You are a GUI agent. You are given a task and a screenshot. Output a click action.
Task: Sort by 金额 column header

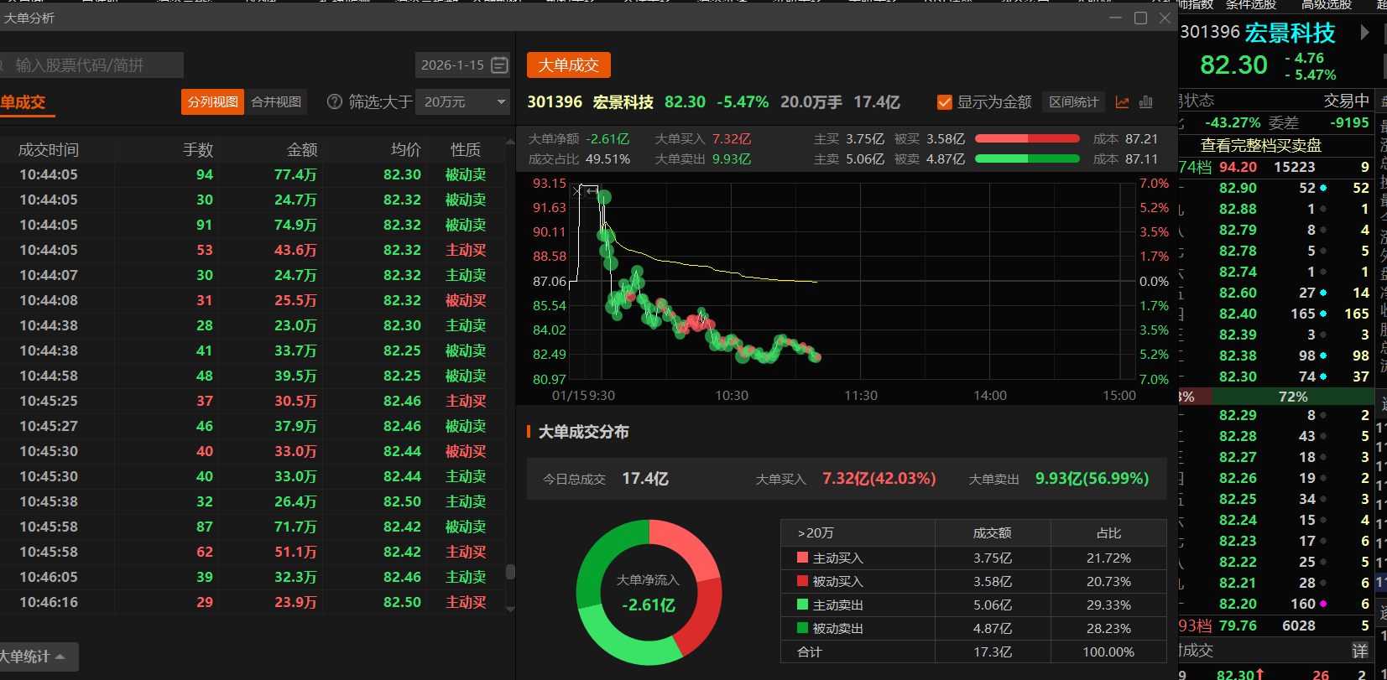[x=302, y=149]
